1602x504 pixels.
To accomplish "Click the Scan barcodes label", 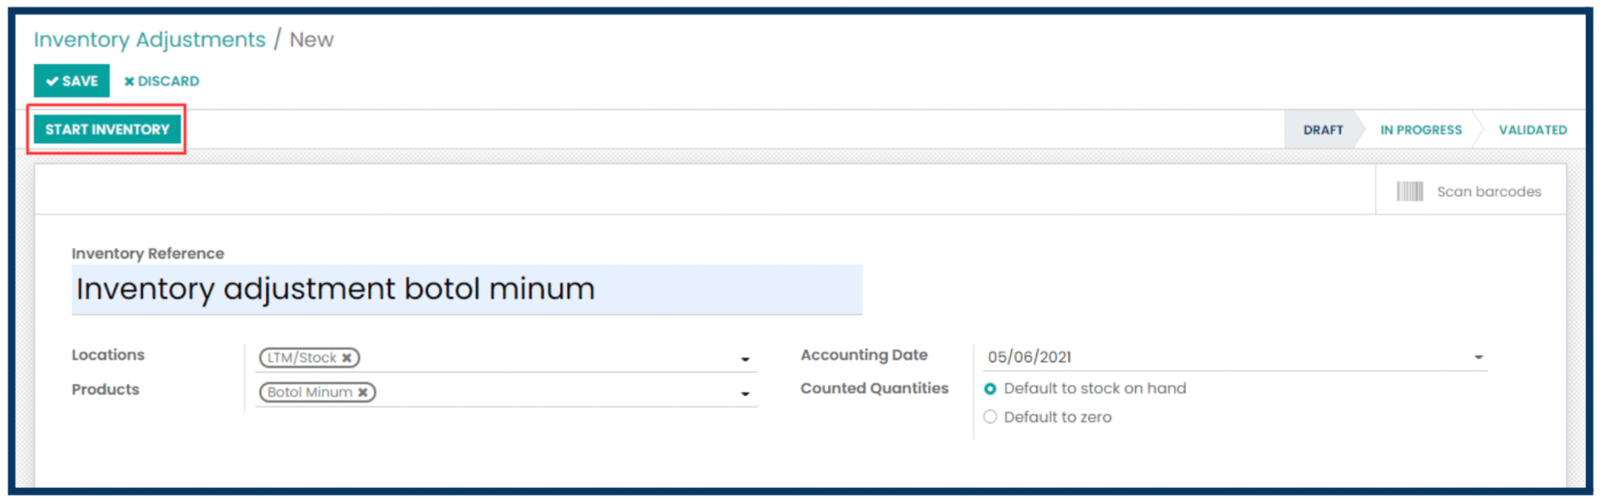I will tap(1489, 192).
